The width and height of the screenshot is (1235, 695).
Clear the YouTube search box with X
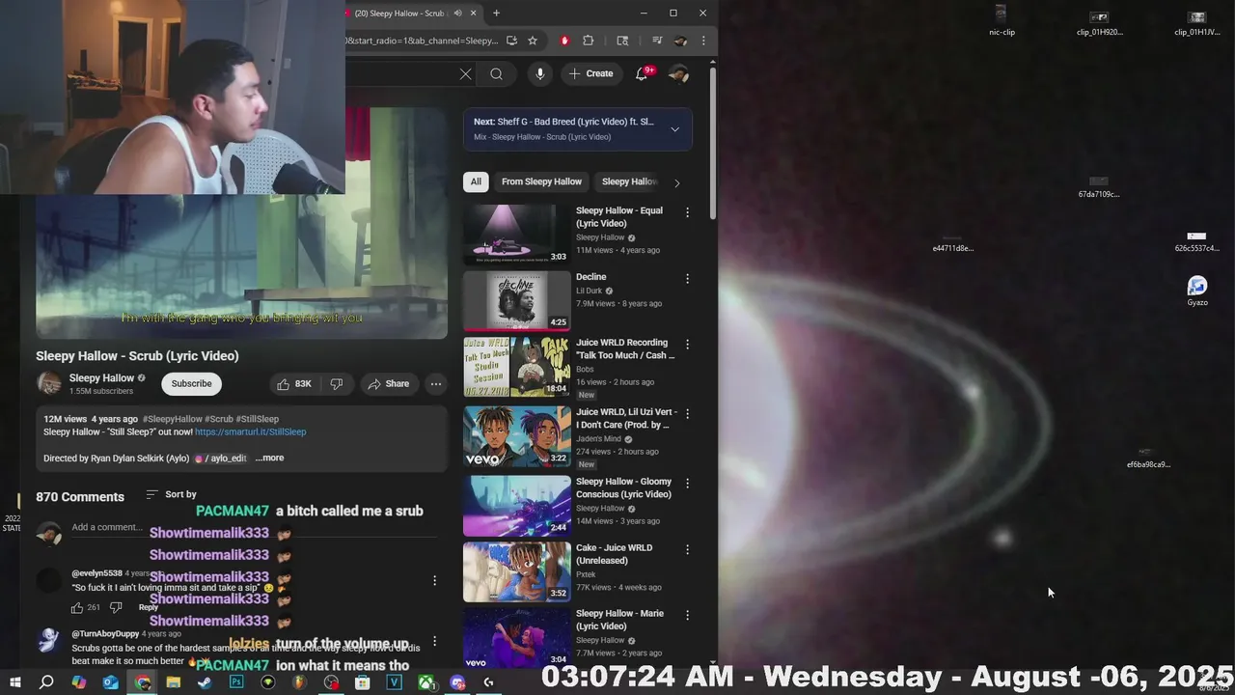click(x=465, y=73)
